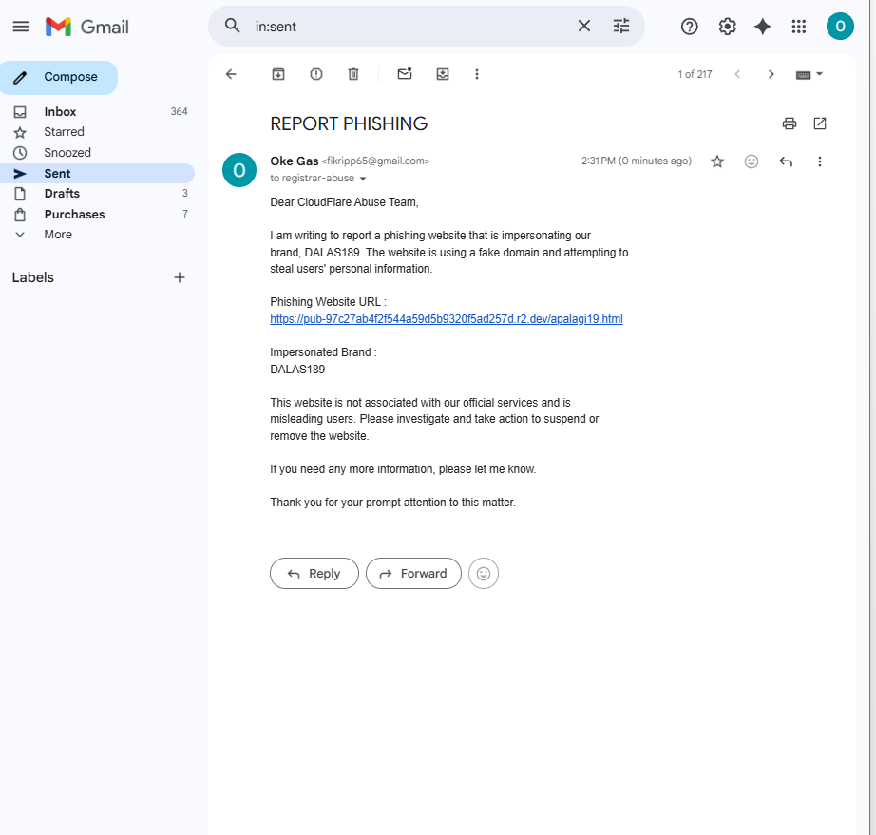Click the 2:31 PM timestamp

637,161
